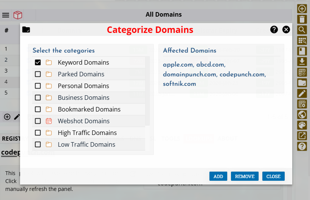This screenshot has width=310, height=200.
Task: Open the grid settings gear icon
Action: pyautogui.click(x=302, y=104)
